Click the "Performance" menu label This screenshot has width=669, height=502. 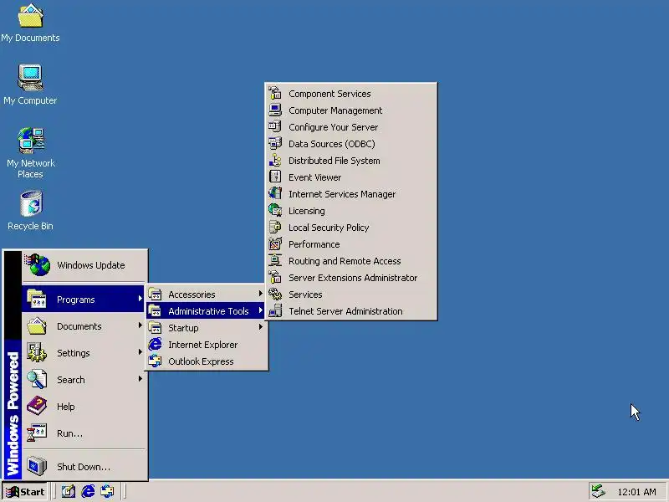[314, 244]
